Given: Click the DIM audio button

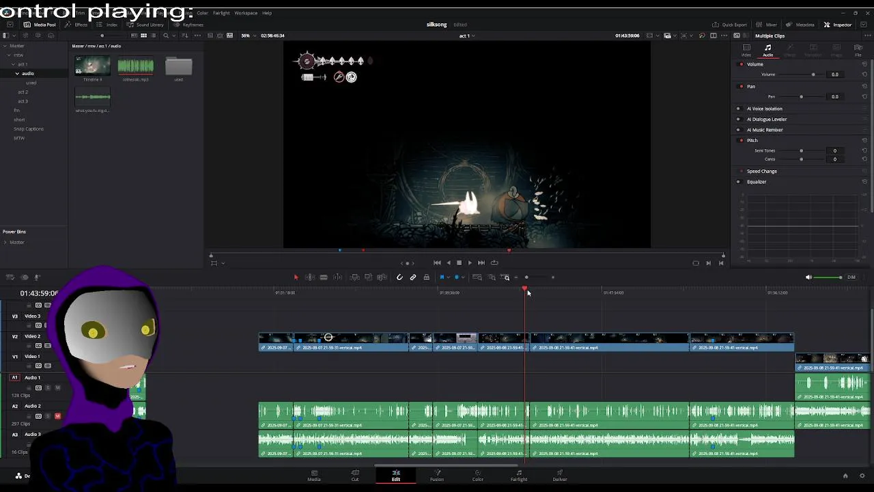Looking at the screenshot, I should click(851, 277).
